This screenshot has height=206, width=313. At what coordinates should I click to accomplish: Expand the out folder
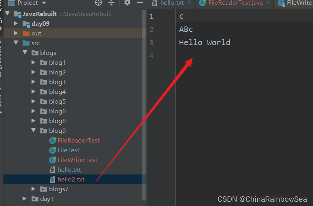pyautogui.click(x=16, y=33)
